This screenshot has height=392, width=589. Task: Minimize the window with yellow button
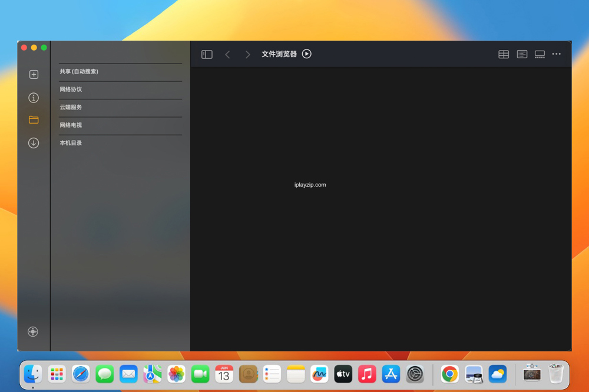pyautogui.click(x=34, y=48)
